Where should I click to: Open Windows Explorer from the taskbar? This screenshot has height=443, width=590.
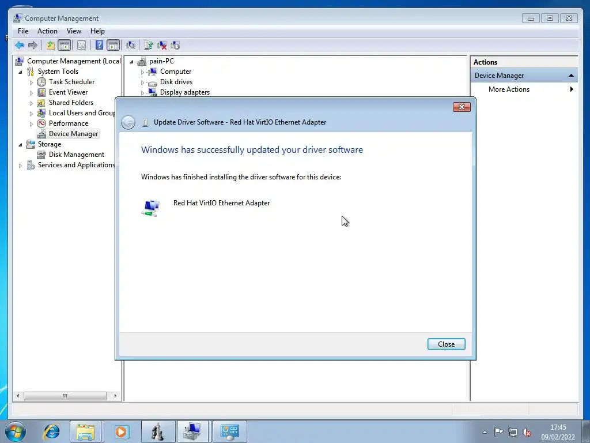click(85, 431)
